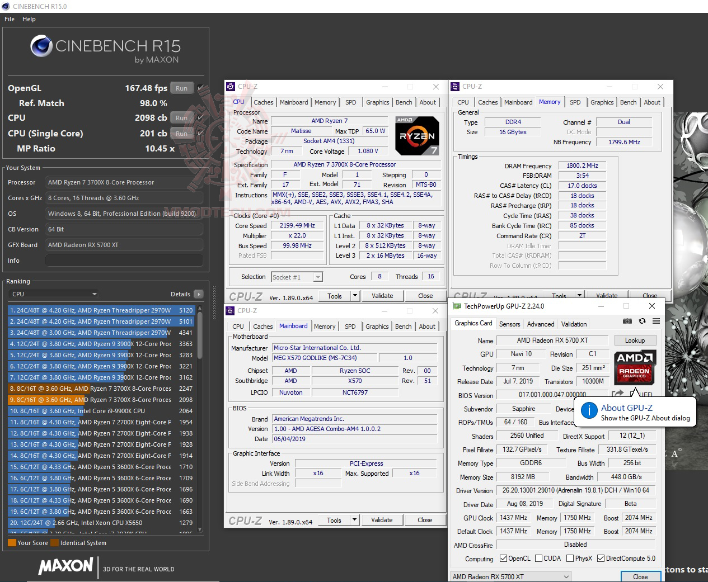This screenshot has width=708, height=582.
Task: Click the Info input field in Your System
Action: point(124,261)
